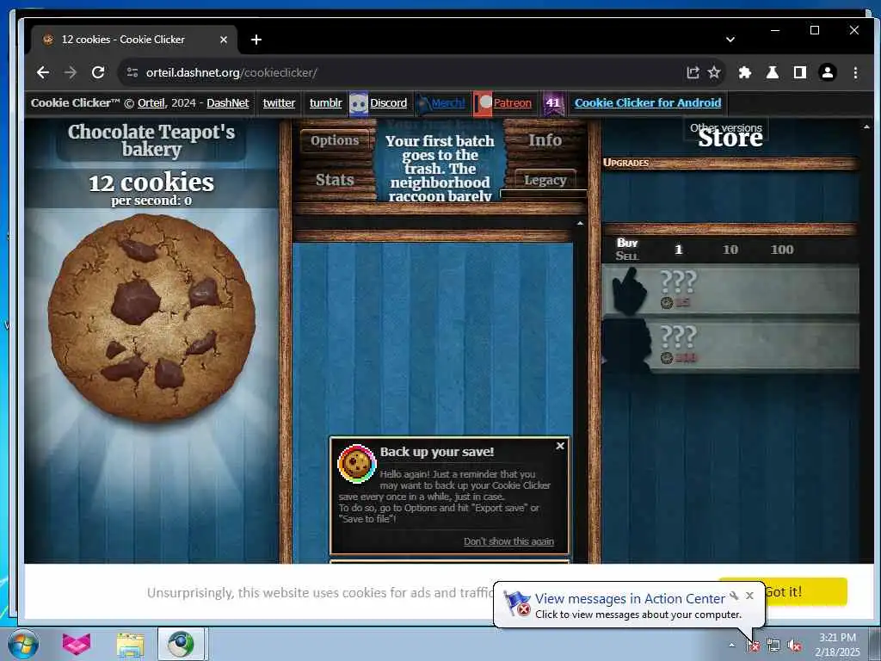Open the Action Center balloon's wrench settings icon
The image size is (881, 661).
point(734,596)
